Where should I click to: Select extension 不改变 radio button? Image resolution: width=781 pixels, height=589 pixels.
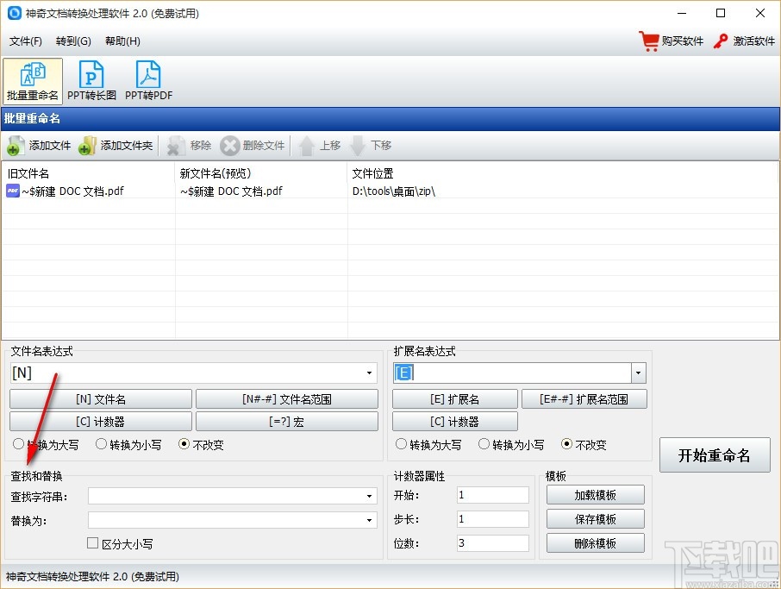pos(566,444)
